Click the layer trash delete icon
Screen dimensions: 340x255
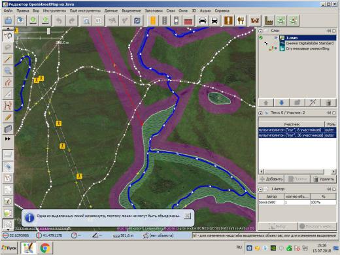tap(329, 103)
